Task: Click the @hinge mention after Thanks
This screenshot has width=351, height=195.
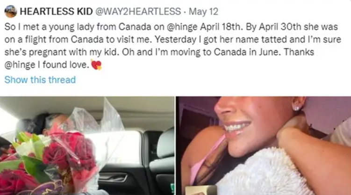Action: 20,65
